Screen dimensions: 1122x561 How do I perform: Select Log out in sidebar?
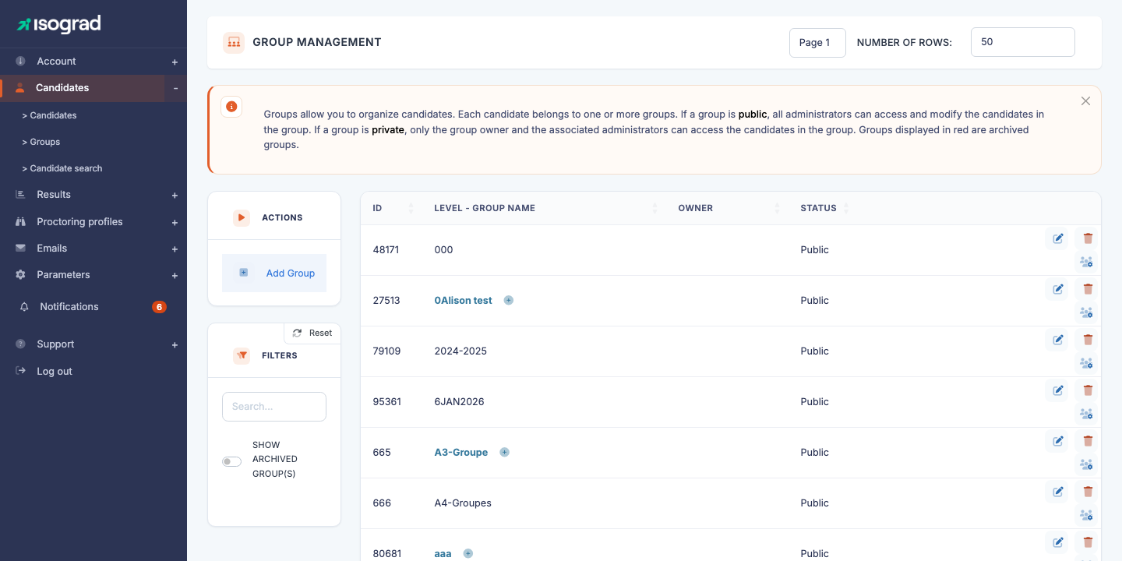pyautogui.click(x=55, y=372)
